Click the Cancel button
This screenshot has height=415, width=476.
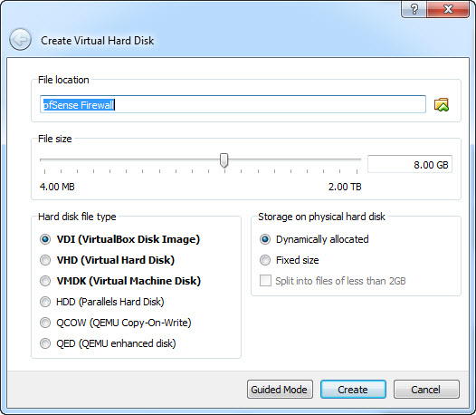click(x=426, y=389)
